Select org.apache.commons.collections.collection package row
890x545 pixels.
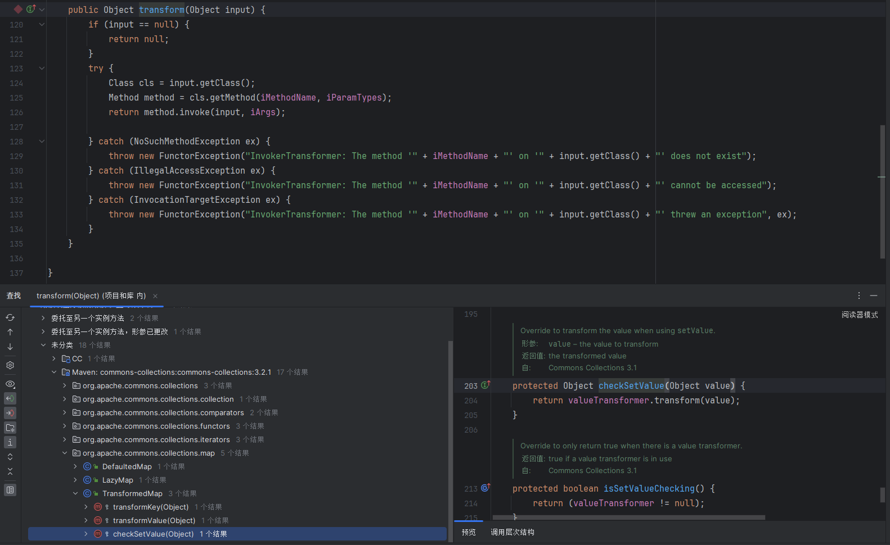pos(237,399)
